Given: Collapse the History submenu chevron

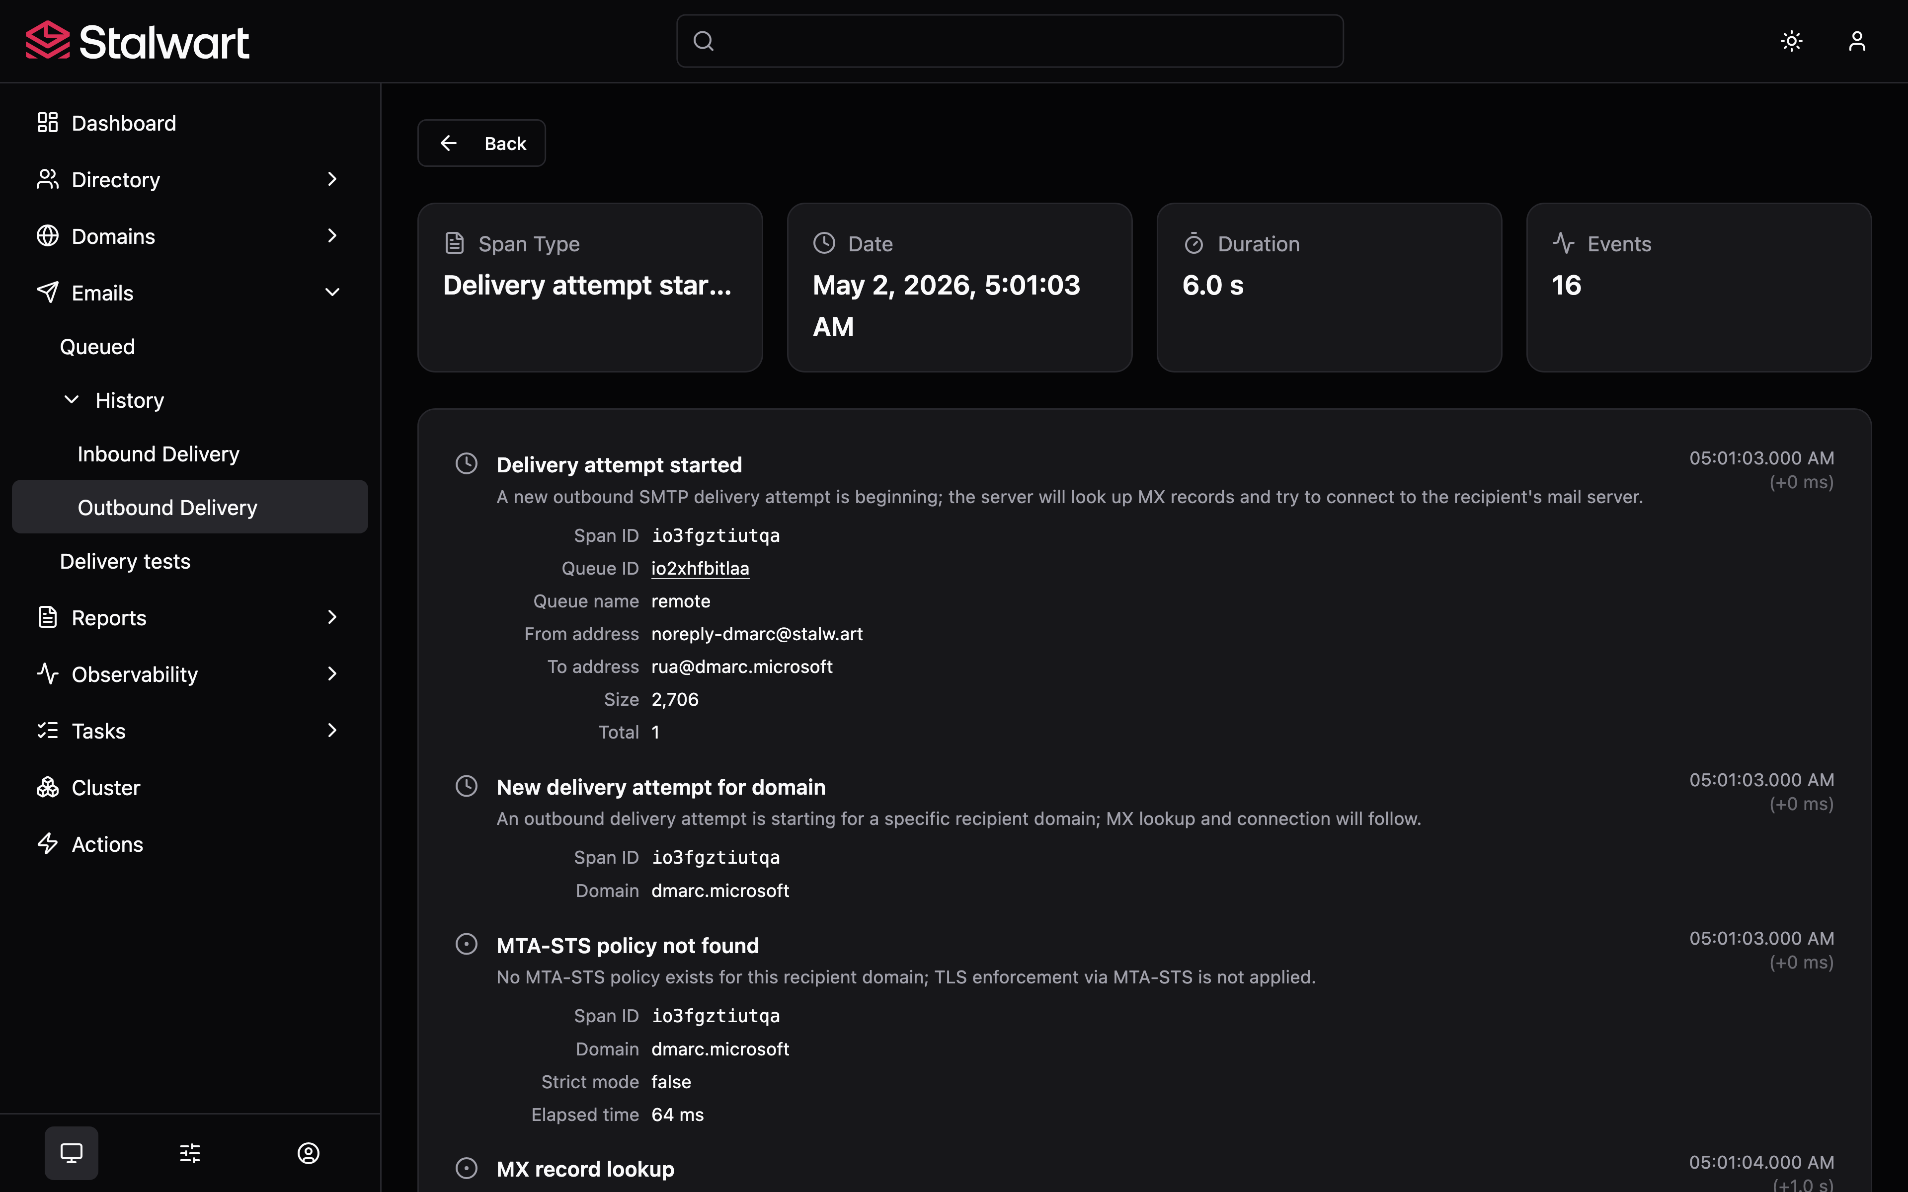Looking at the screenshot, I should point(71,400).
